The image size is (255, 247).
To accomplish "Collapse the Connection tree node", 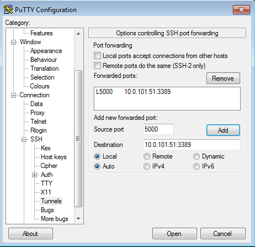I will coord(13,96).
